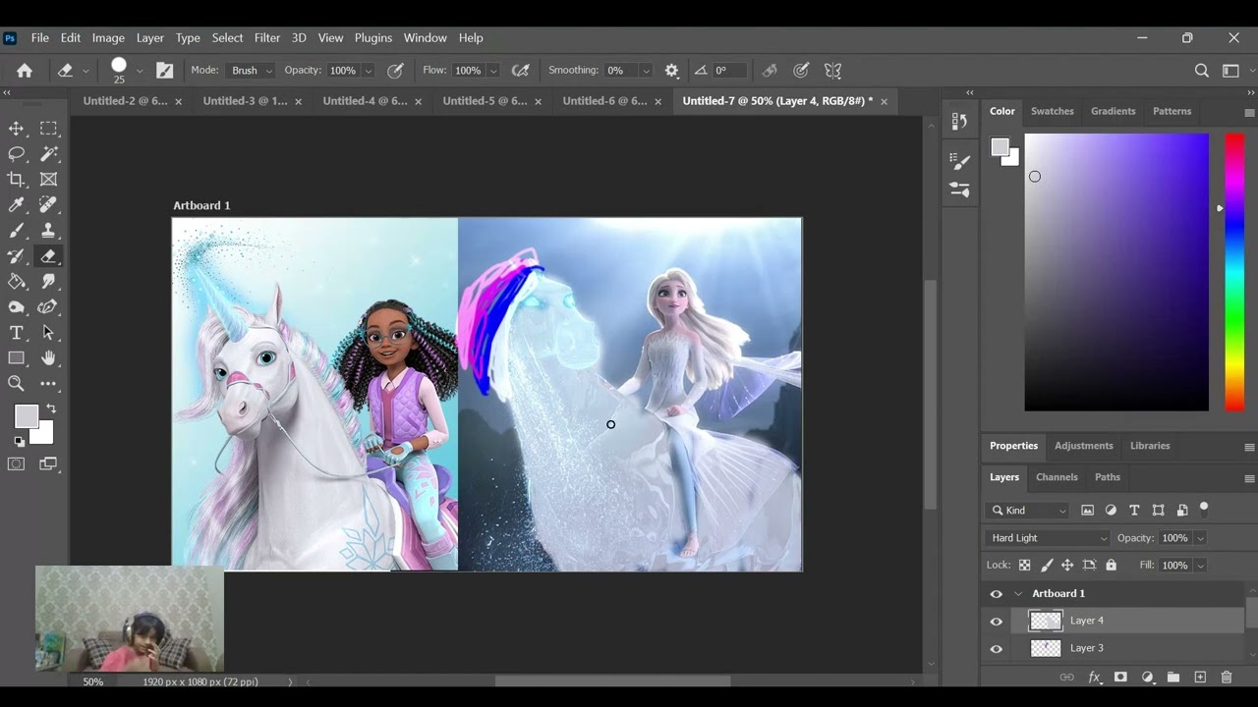Select the Horizontal Type tool
Image resolution: width=1258 pixels, height=707 pixels.
tap(17, 333)
